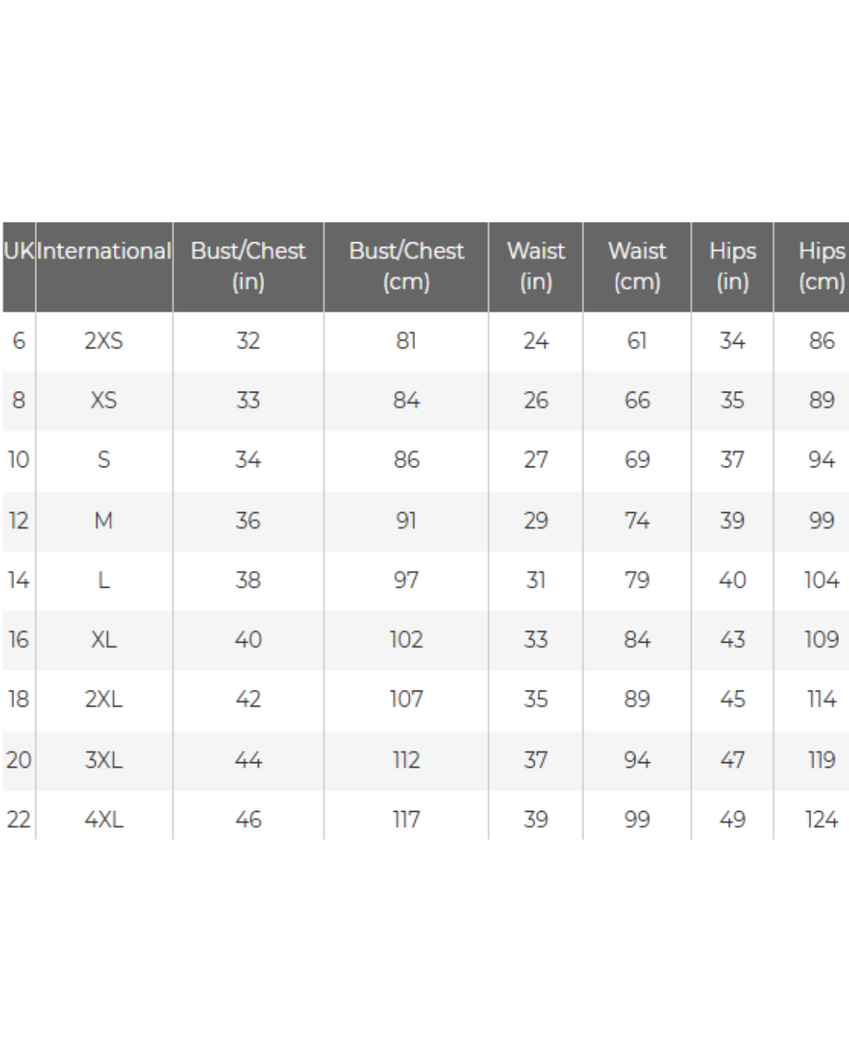849x1062 pixels.
Task: Select the 3XL size cell
Action: pyautogui.click(x=104, y=760)
